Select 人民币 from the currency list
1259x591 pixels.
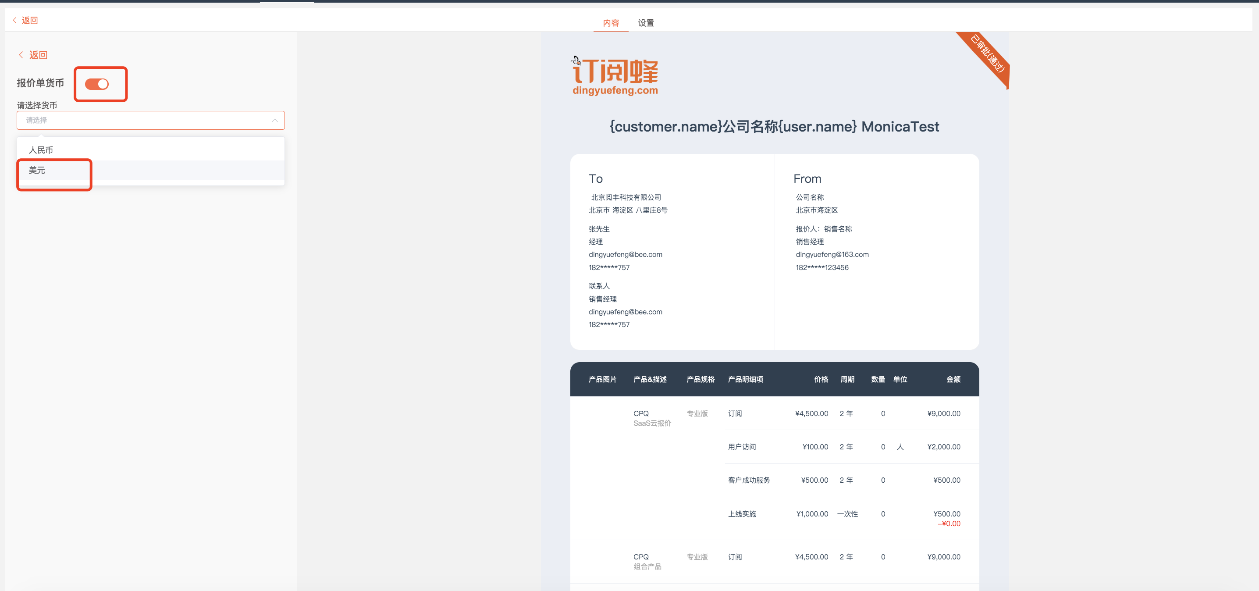pyautogui.click(x=41, y=150)
